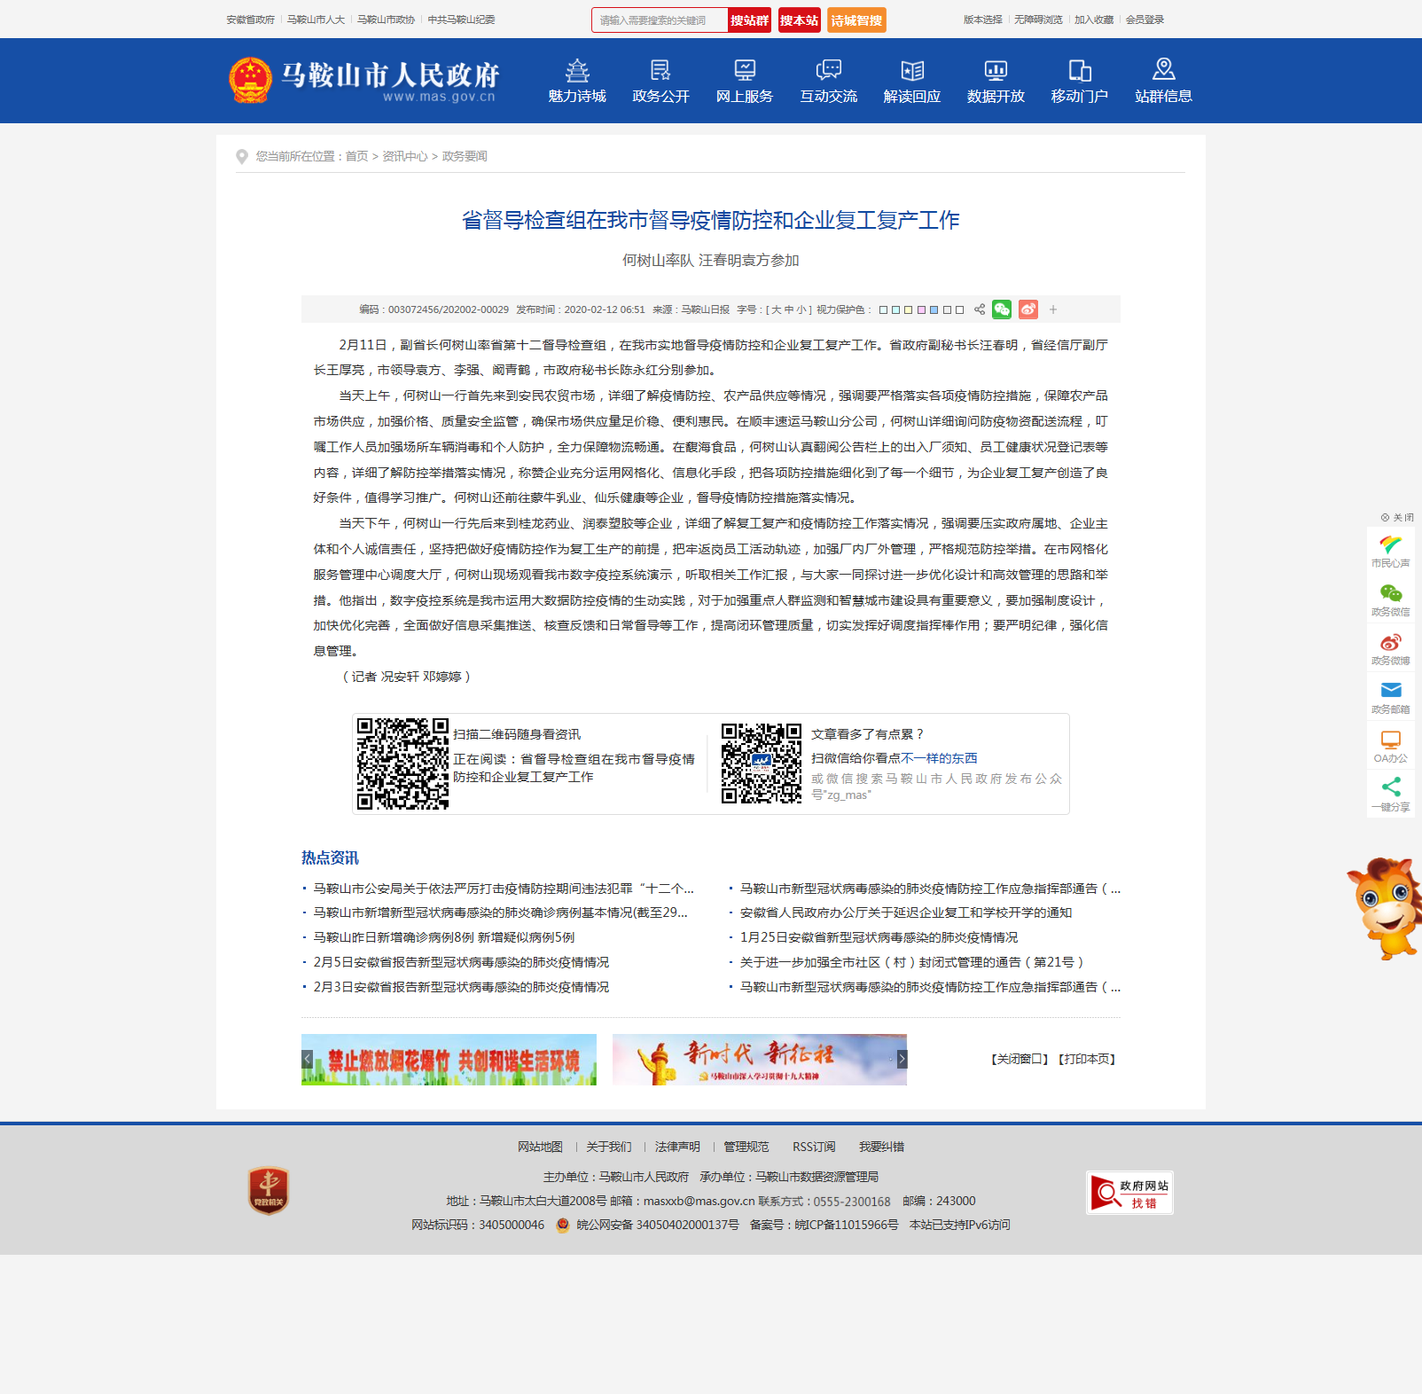Open 政务公开 navigation menu item

pyautogui.click(x=660, y=81)
